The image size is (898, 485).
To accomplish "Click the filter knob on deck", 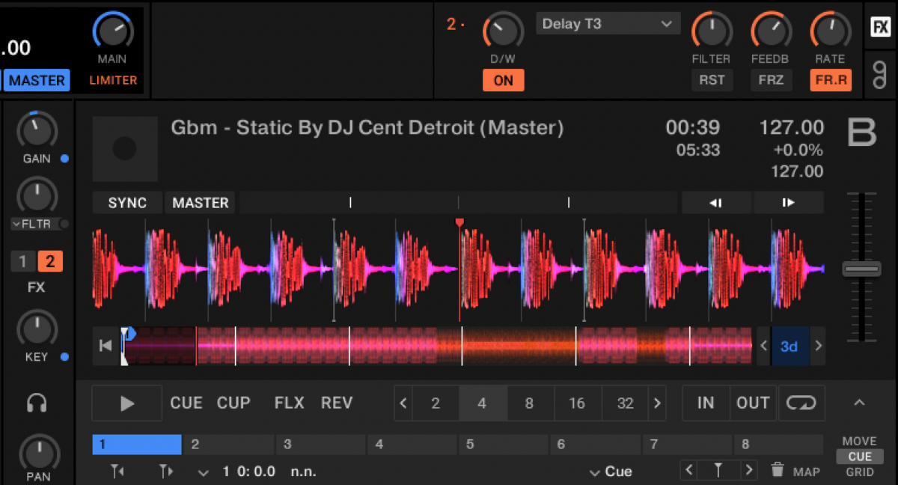I will [36, 195].
